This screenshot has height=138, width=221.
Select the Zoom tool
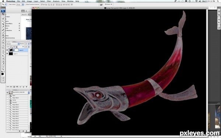[3, 69]
